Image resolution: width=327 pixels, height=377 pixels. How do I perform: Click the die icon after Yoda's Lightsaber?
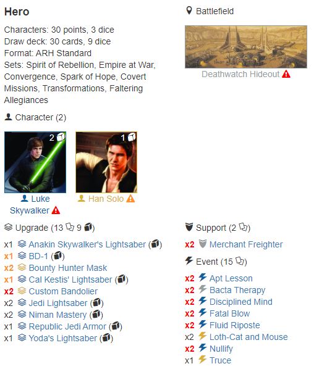coord(106,338)
